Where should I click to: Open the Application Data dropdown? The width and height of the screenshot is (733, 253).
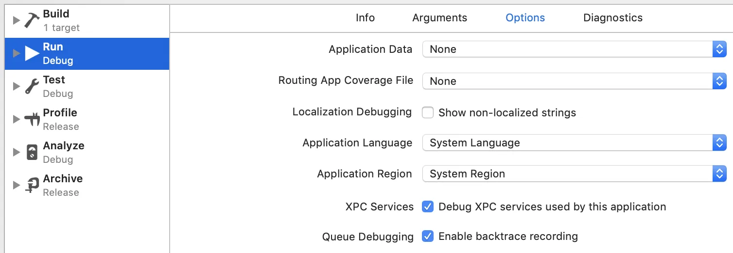tap(574, 49)
